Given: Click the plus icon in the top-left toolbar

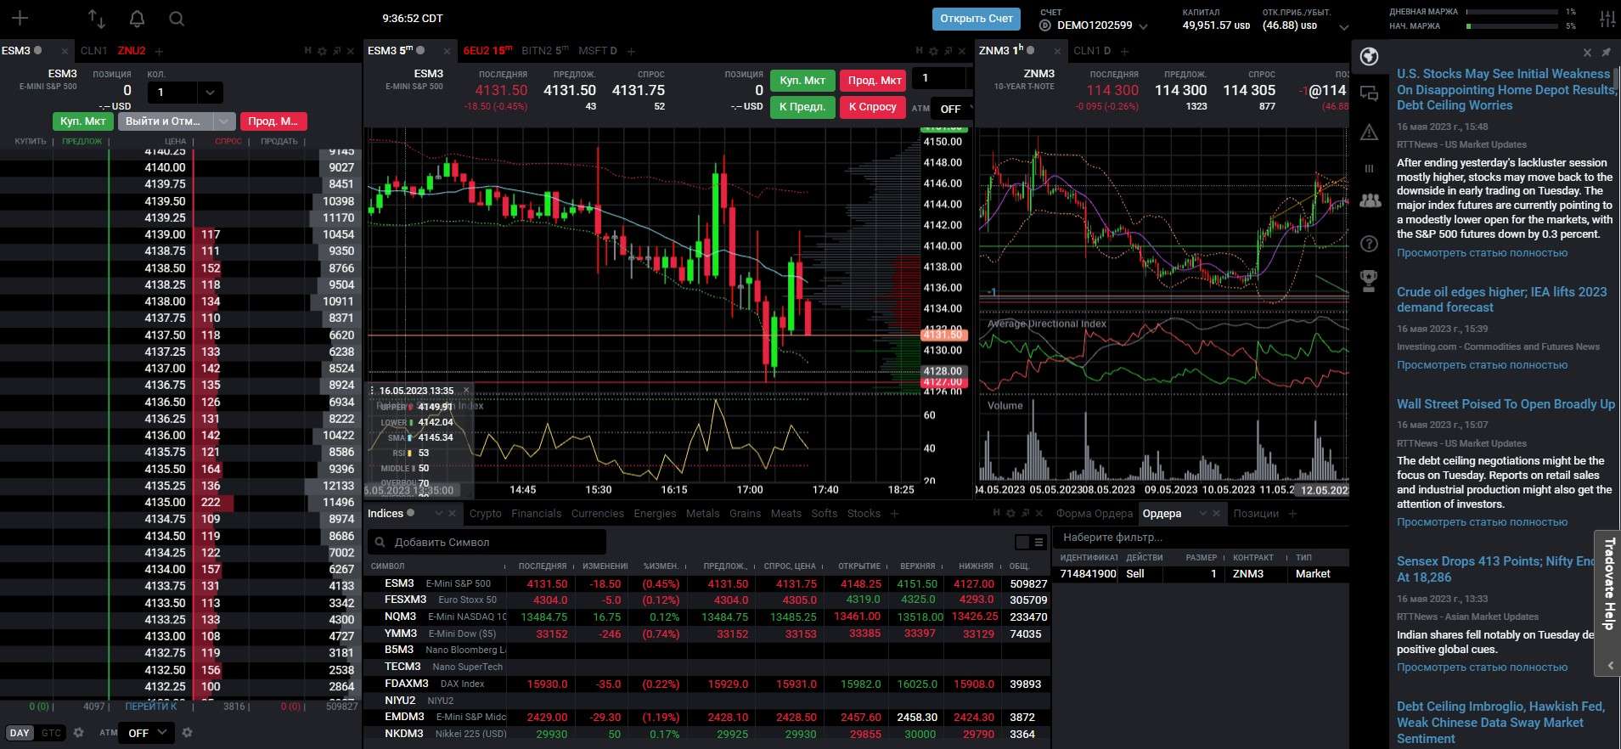Looking at the screenshot, I should [20, 18].
